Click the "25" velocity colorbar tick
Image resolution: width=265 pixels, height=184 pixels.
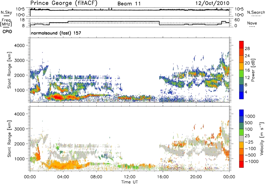pyautogui.click(x=247, y=136)
